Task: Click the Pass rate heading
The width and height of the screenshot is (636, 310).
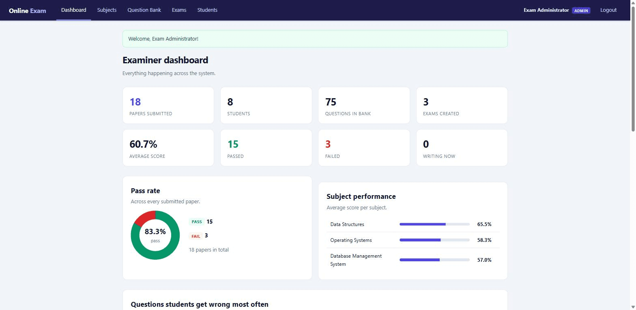Action: (x=145, y=191)
